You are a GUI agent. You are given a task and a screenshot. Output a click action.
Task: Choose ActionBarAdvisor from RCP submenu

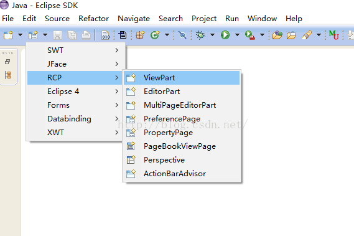[x=182, y=174]
